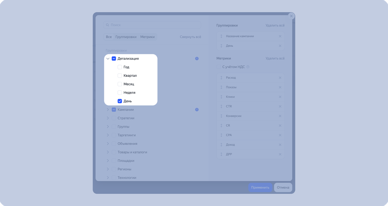The image size is (388, 206).
Task: Tick the Месяц checkbox
Action: [120, 84]
